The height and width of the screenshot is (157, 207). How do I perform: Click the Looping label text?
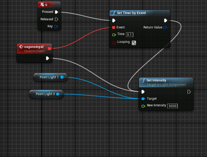click(x=123, y=42)
